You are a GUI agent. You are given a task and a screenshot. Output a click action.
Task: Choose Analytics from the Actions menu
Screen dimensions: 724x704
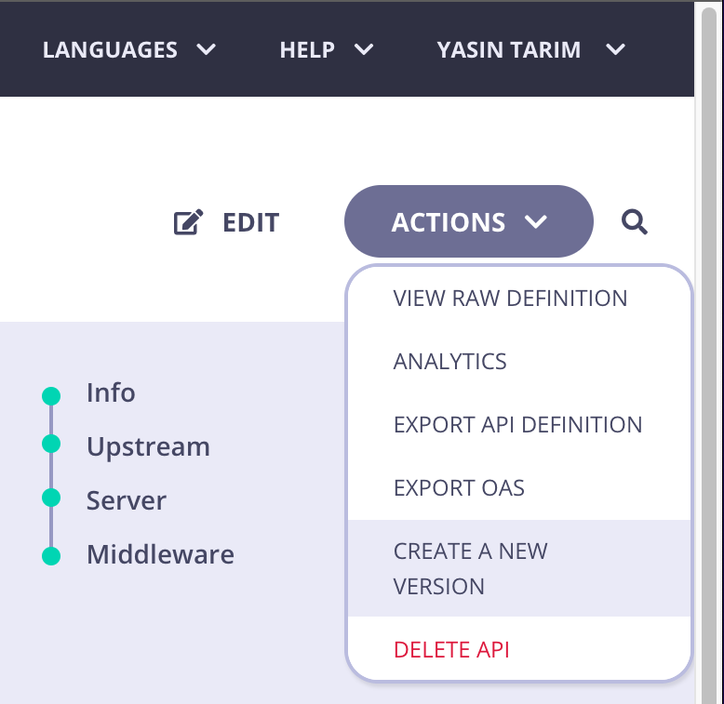pos(450,362)
